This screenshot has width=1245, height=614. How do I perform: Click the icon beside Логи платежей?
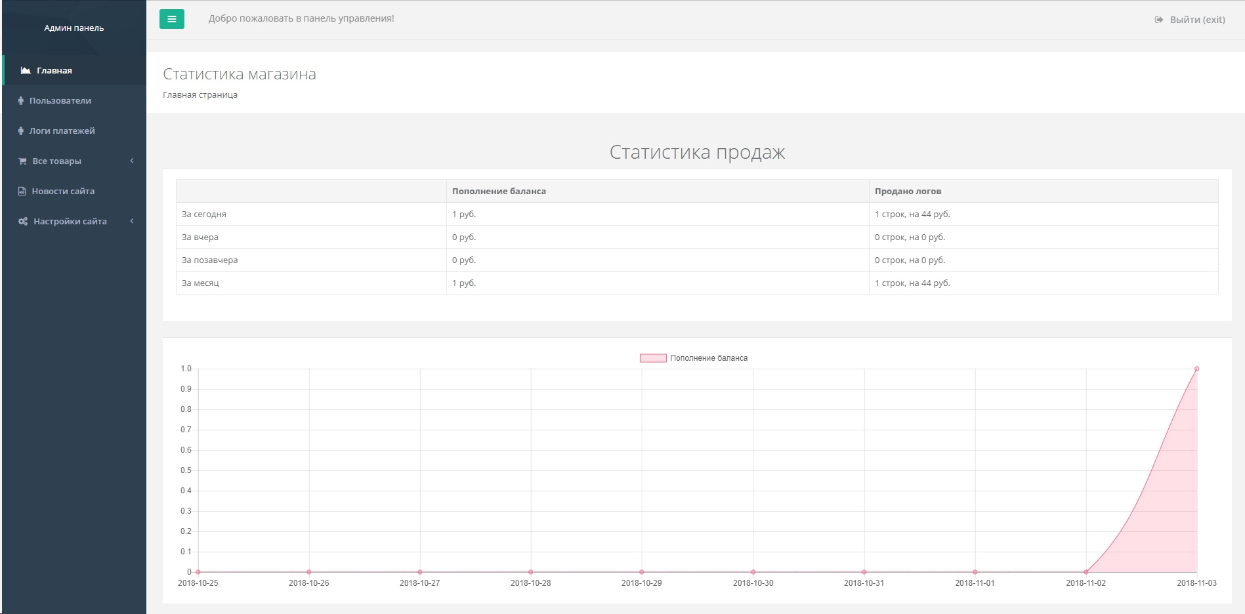click(x=21, y=131)
